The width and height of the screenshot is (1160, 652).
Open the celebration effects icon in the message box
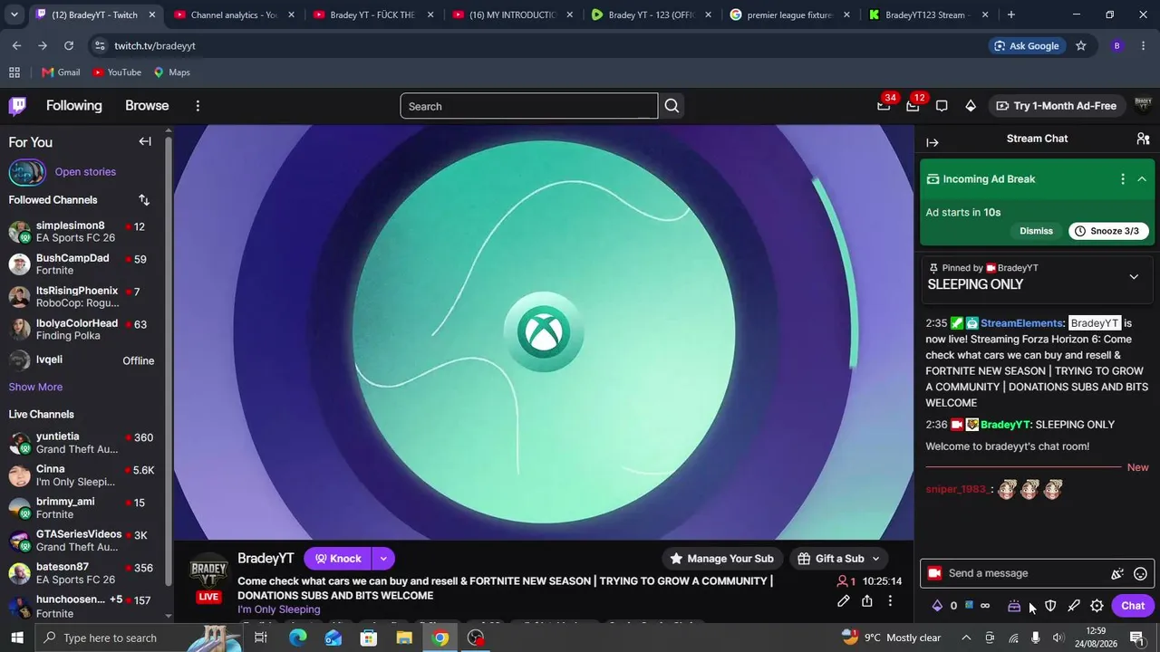pos(1117,573)
